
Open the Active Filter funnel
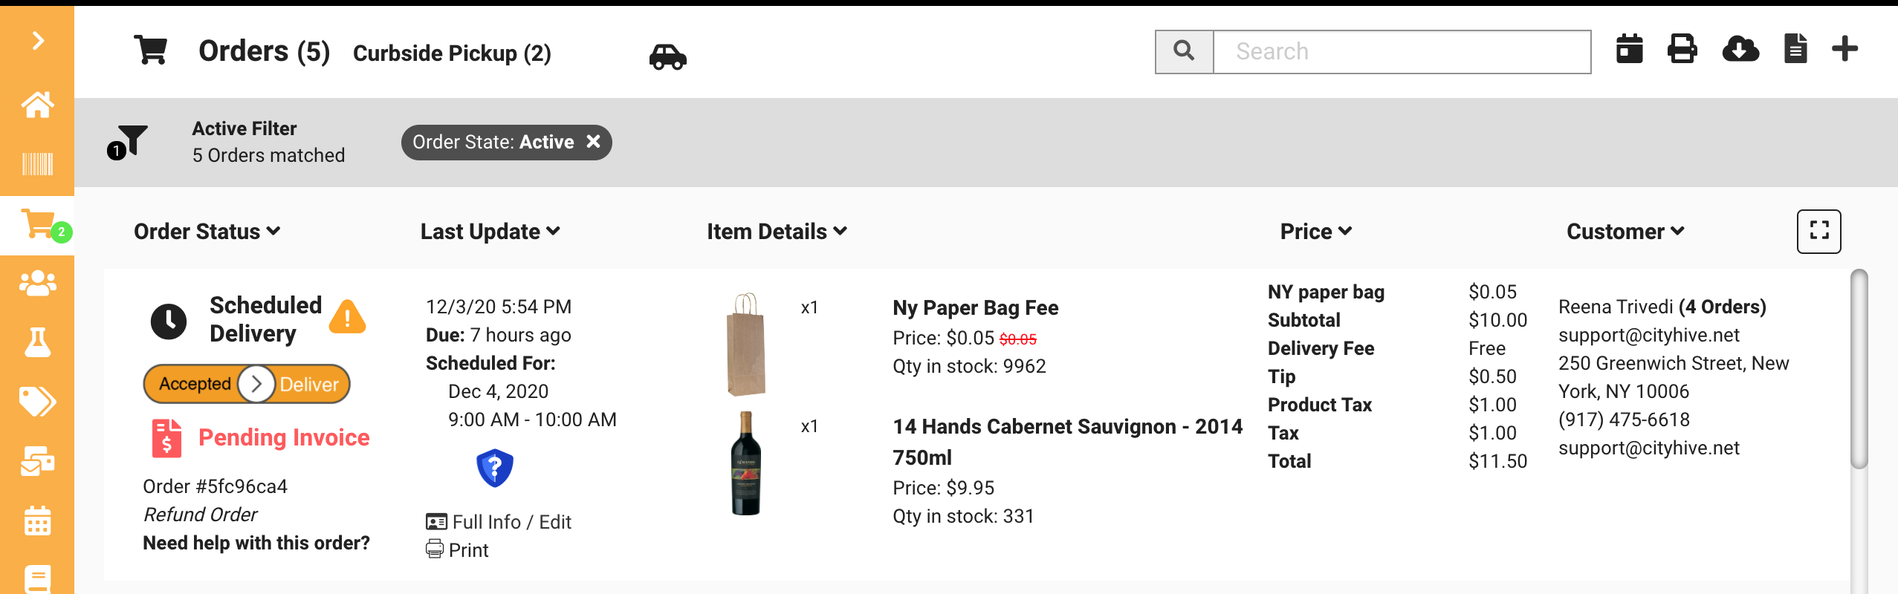129,141
